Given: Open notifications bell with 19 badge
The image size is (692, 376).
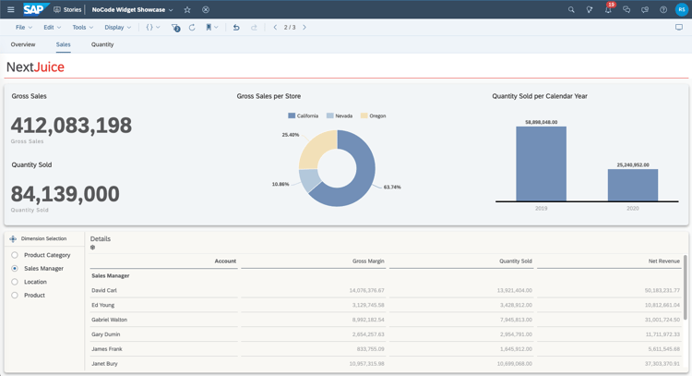Looking at the screenshot, I should click(x=609, y=9).
